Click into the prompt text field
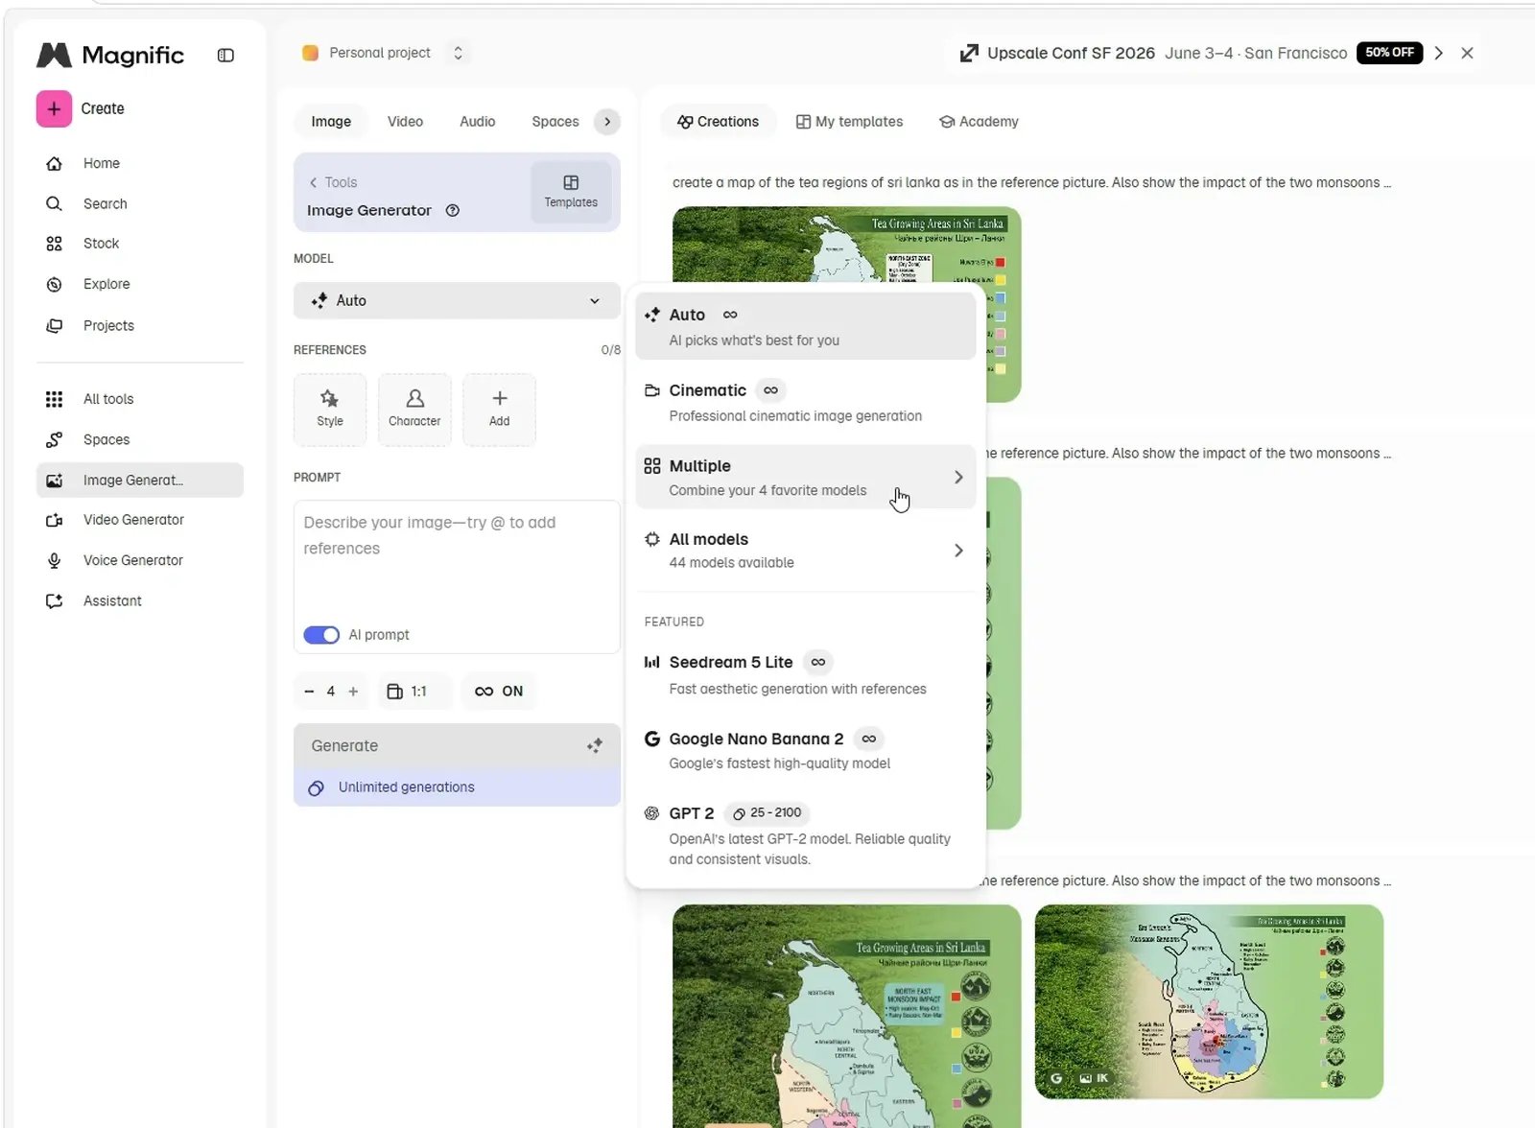This screenshot has height=1128, width=1535. click(x=457, y=561)
